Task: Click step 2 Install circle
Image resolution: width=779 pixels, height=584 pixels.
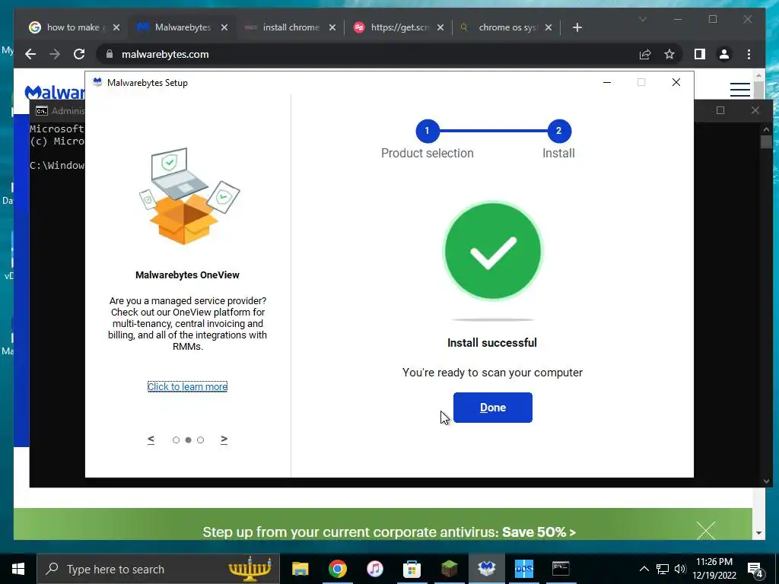Action: (x=559, y=131)
